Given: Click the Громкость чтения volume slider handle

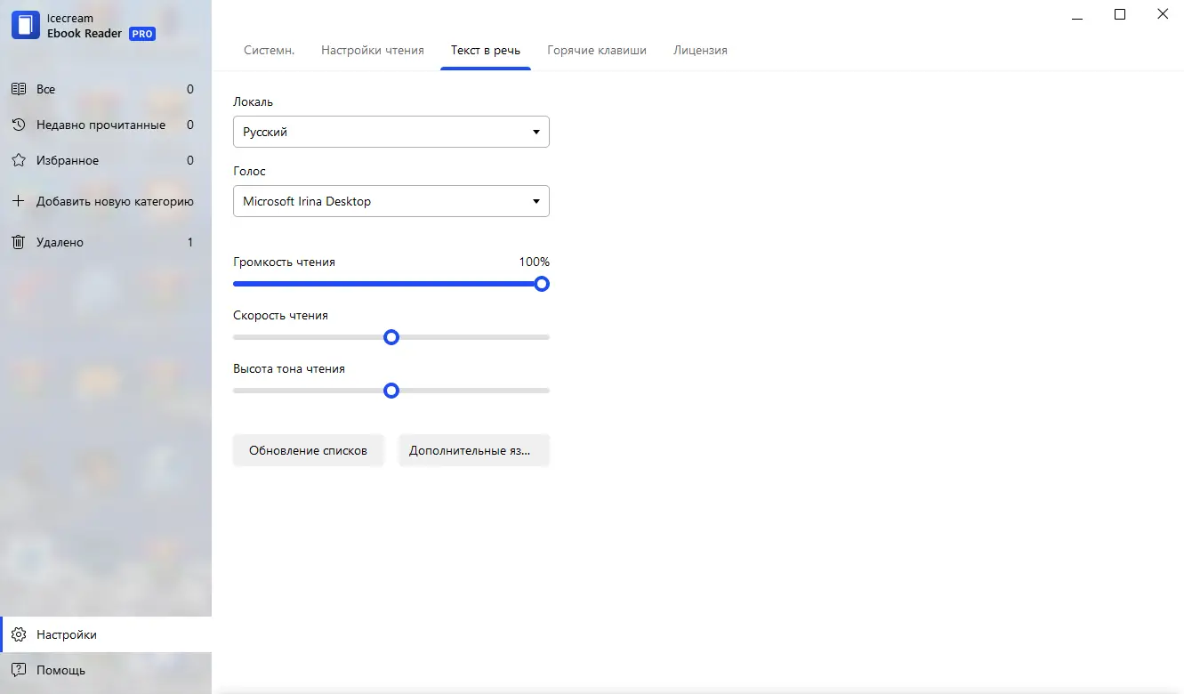Looking at the screenshot, I should click(542, 284).
